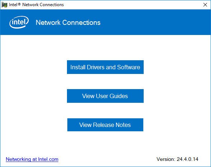Image resolution: width=211 pixels, height=167 pixels.
Task: Click the Network Connections banner heading
Action: 68,22
